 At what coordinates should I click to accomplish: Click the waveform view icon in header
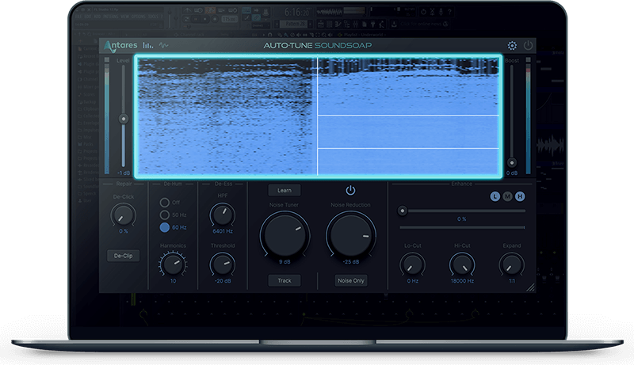coord(163,45)
